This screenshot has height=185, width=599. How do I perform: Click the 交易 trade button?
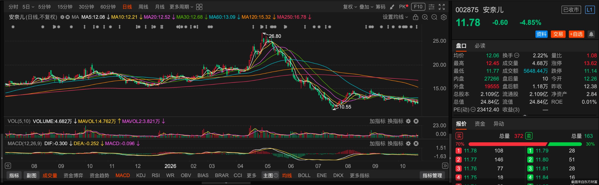coord(558,34)
